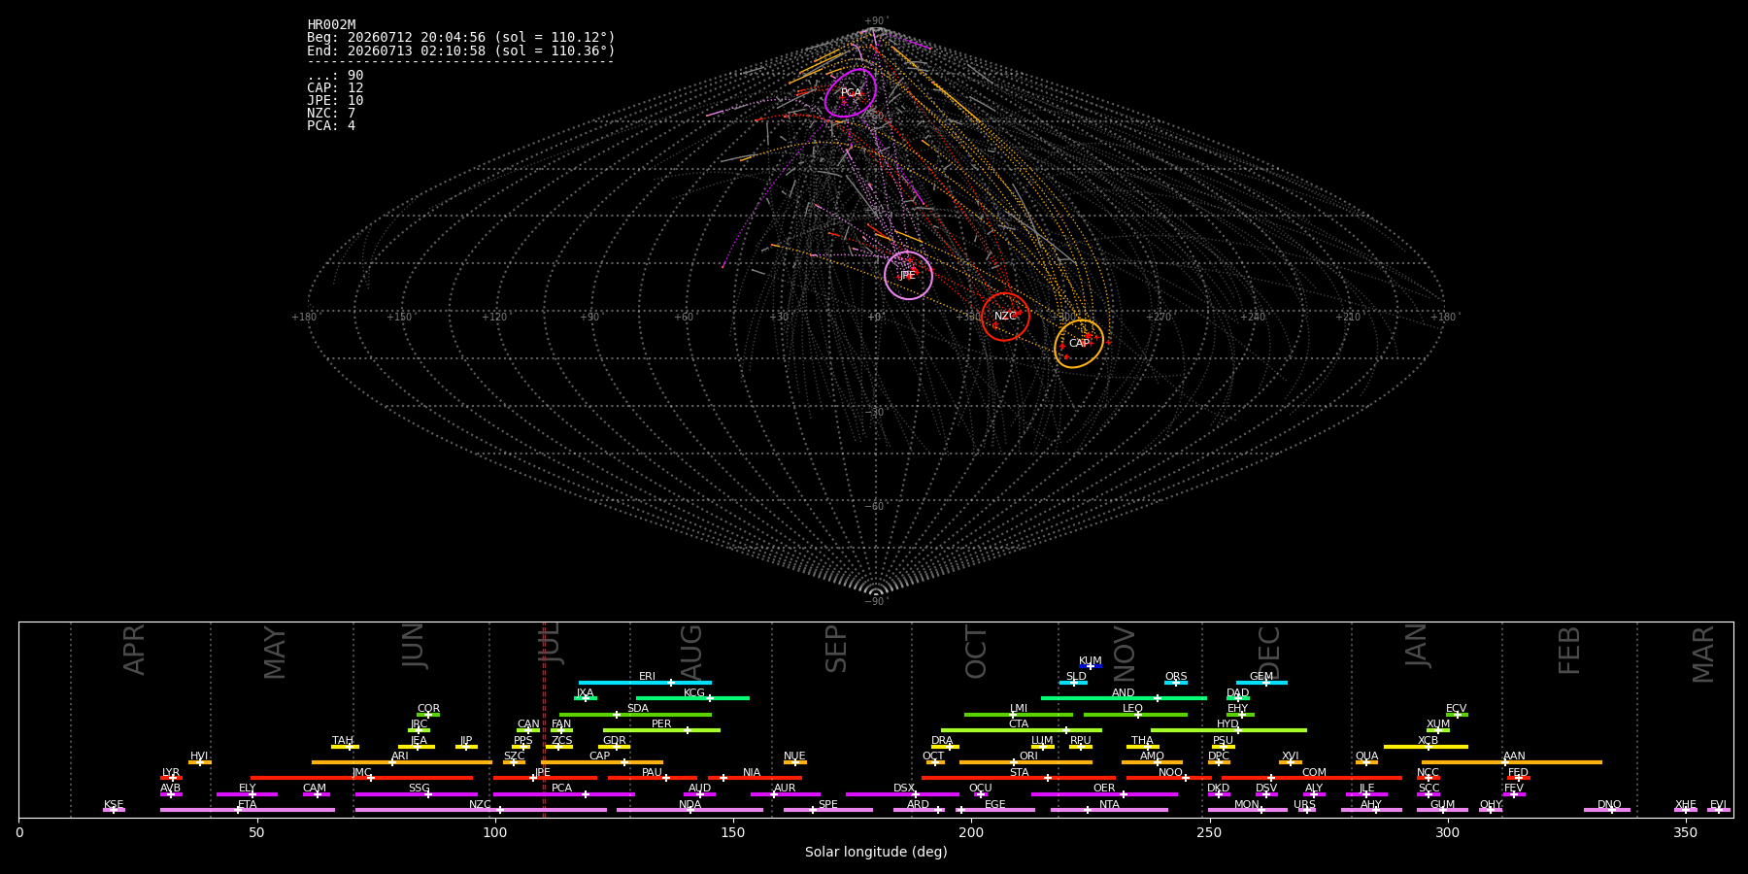The height and width of the screenshot is (874, 1748).
Task: Click the 300 tick on solar longitude axis
Action: tap(1447, 832)
